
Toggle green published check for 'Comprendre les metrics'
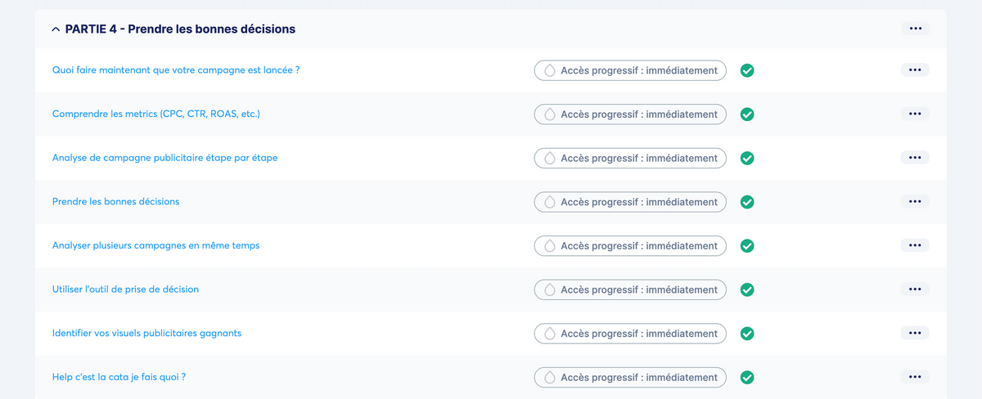(747, 114)
